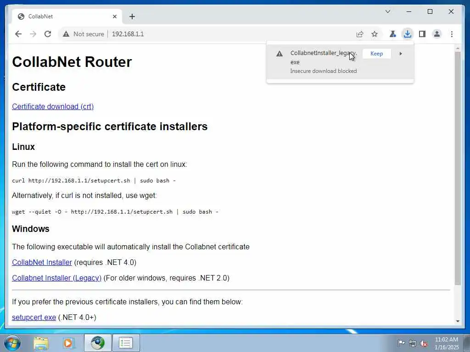The width and height of the screenshot is (470, 352).
Task: Click the Windows section heading
Action: coord(31,229)
